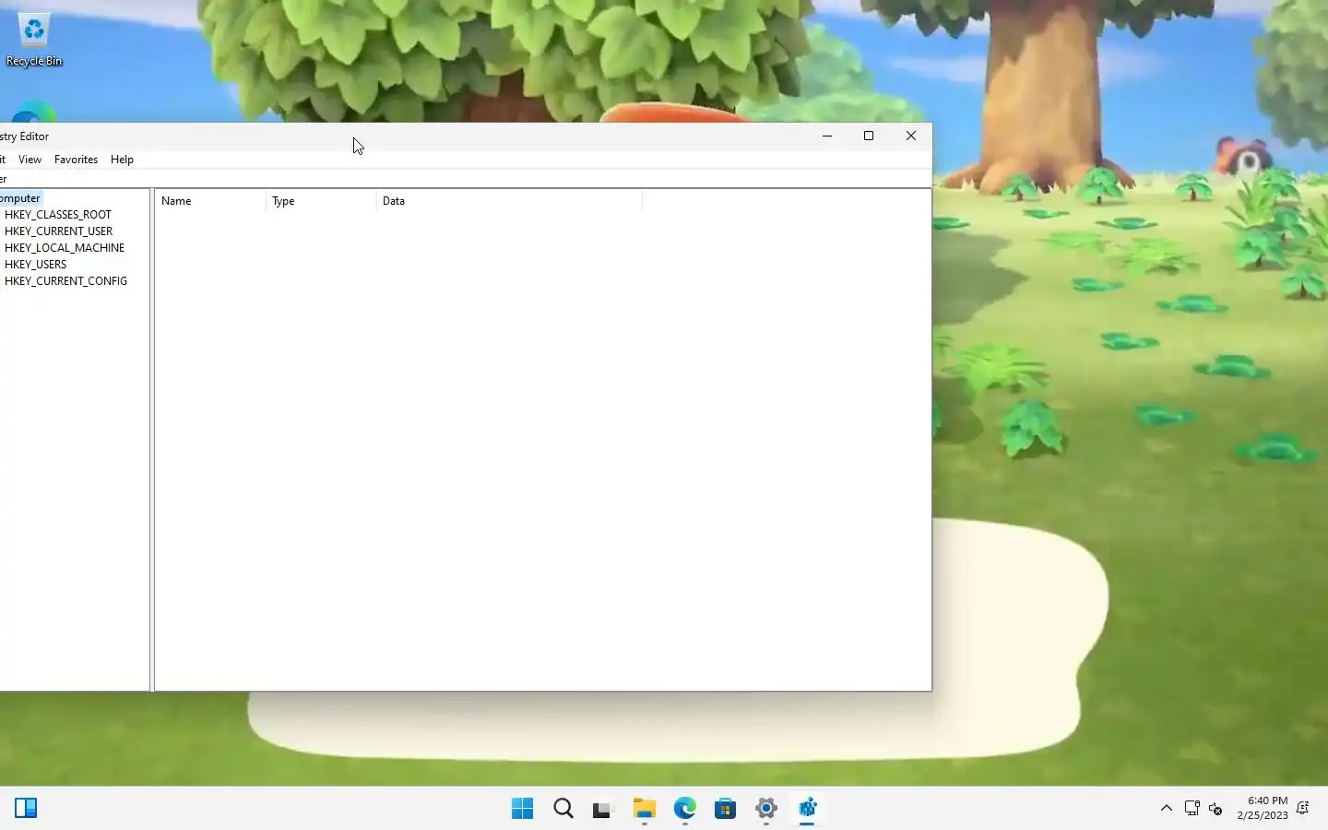The width and height of the screenshot is (1328, 830).
Task: Select the HKEY_CURRENT_USER key
Action: [58, 231]
